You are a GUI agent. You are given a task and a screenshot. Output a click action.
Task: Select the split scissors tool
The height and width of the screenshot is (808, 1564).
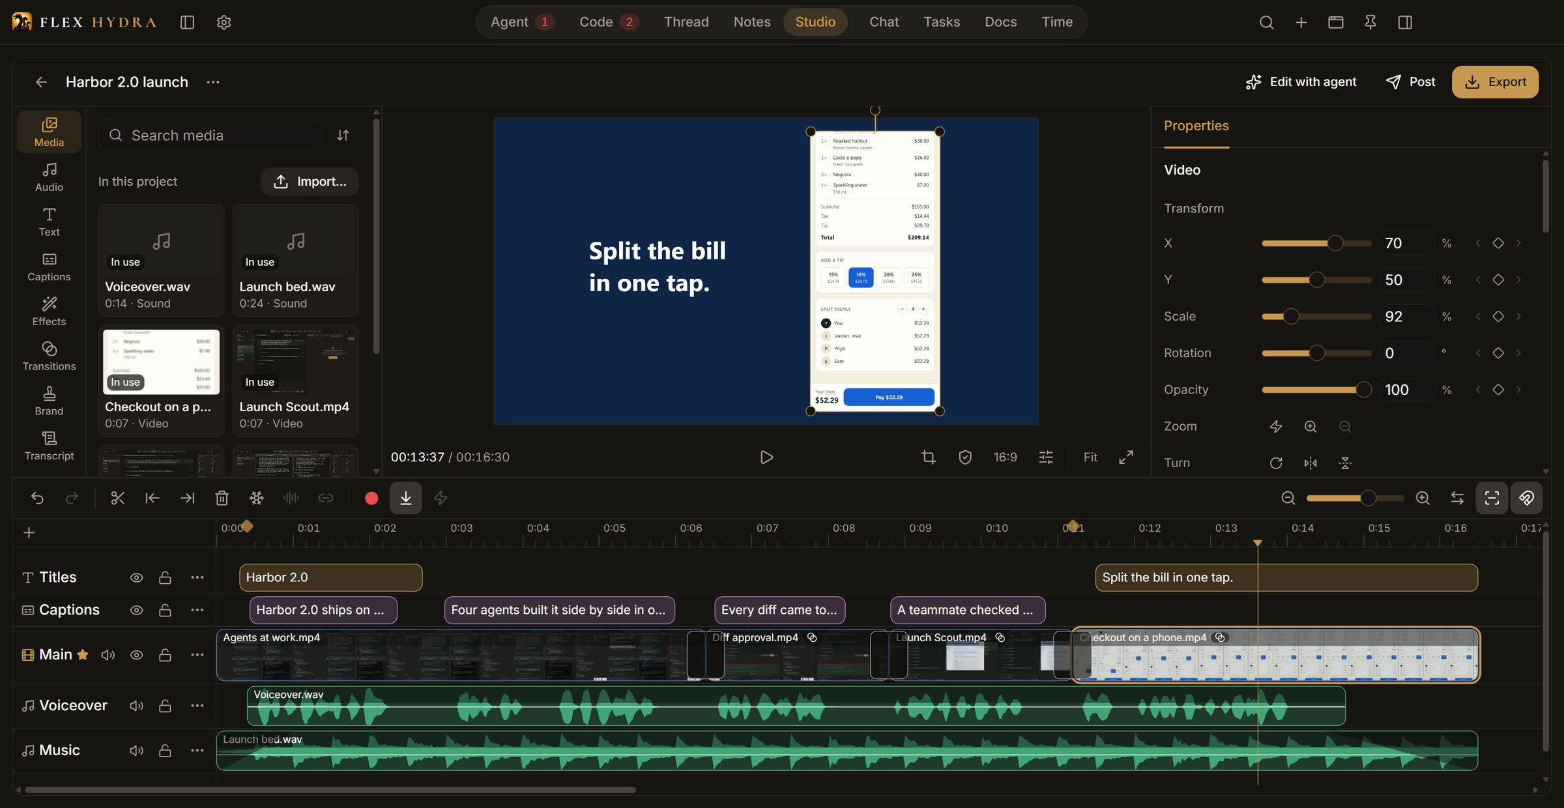(117, 498)
